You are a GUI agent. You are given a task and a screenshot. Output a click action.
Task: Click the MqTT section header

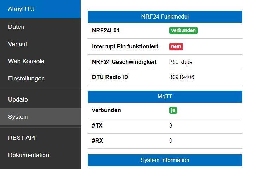pyautogui.click(x=165, y=97)
